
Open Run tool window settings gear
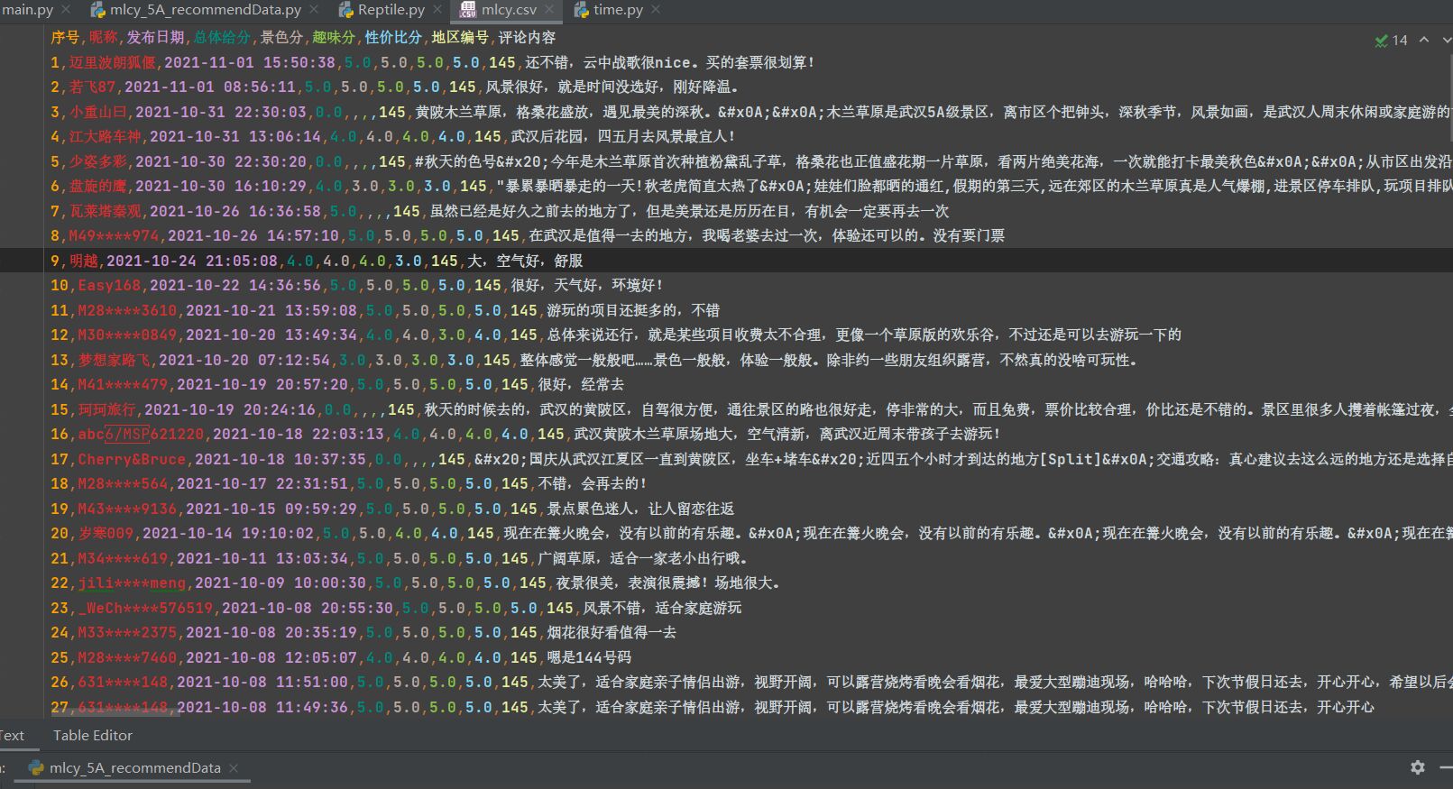pos(1418,767)
